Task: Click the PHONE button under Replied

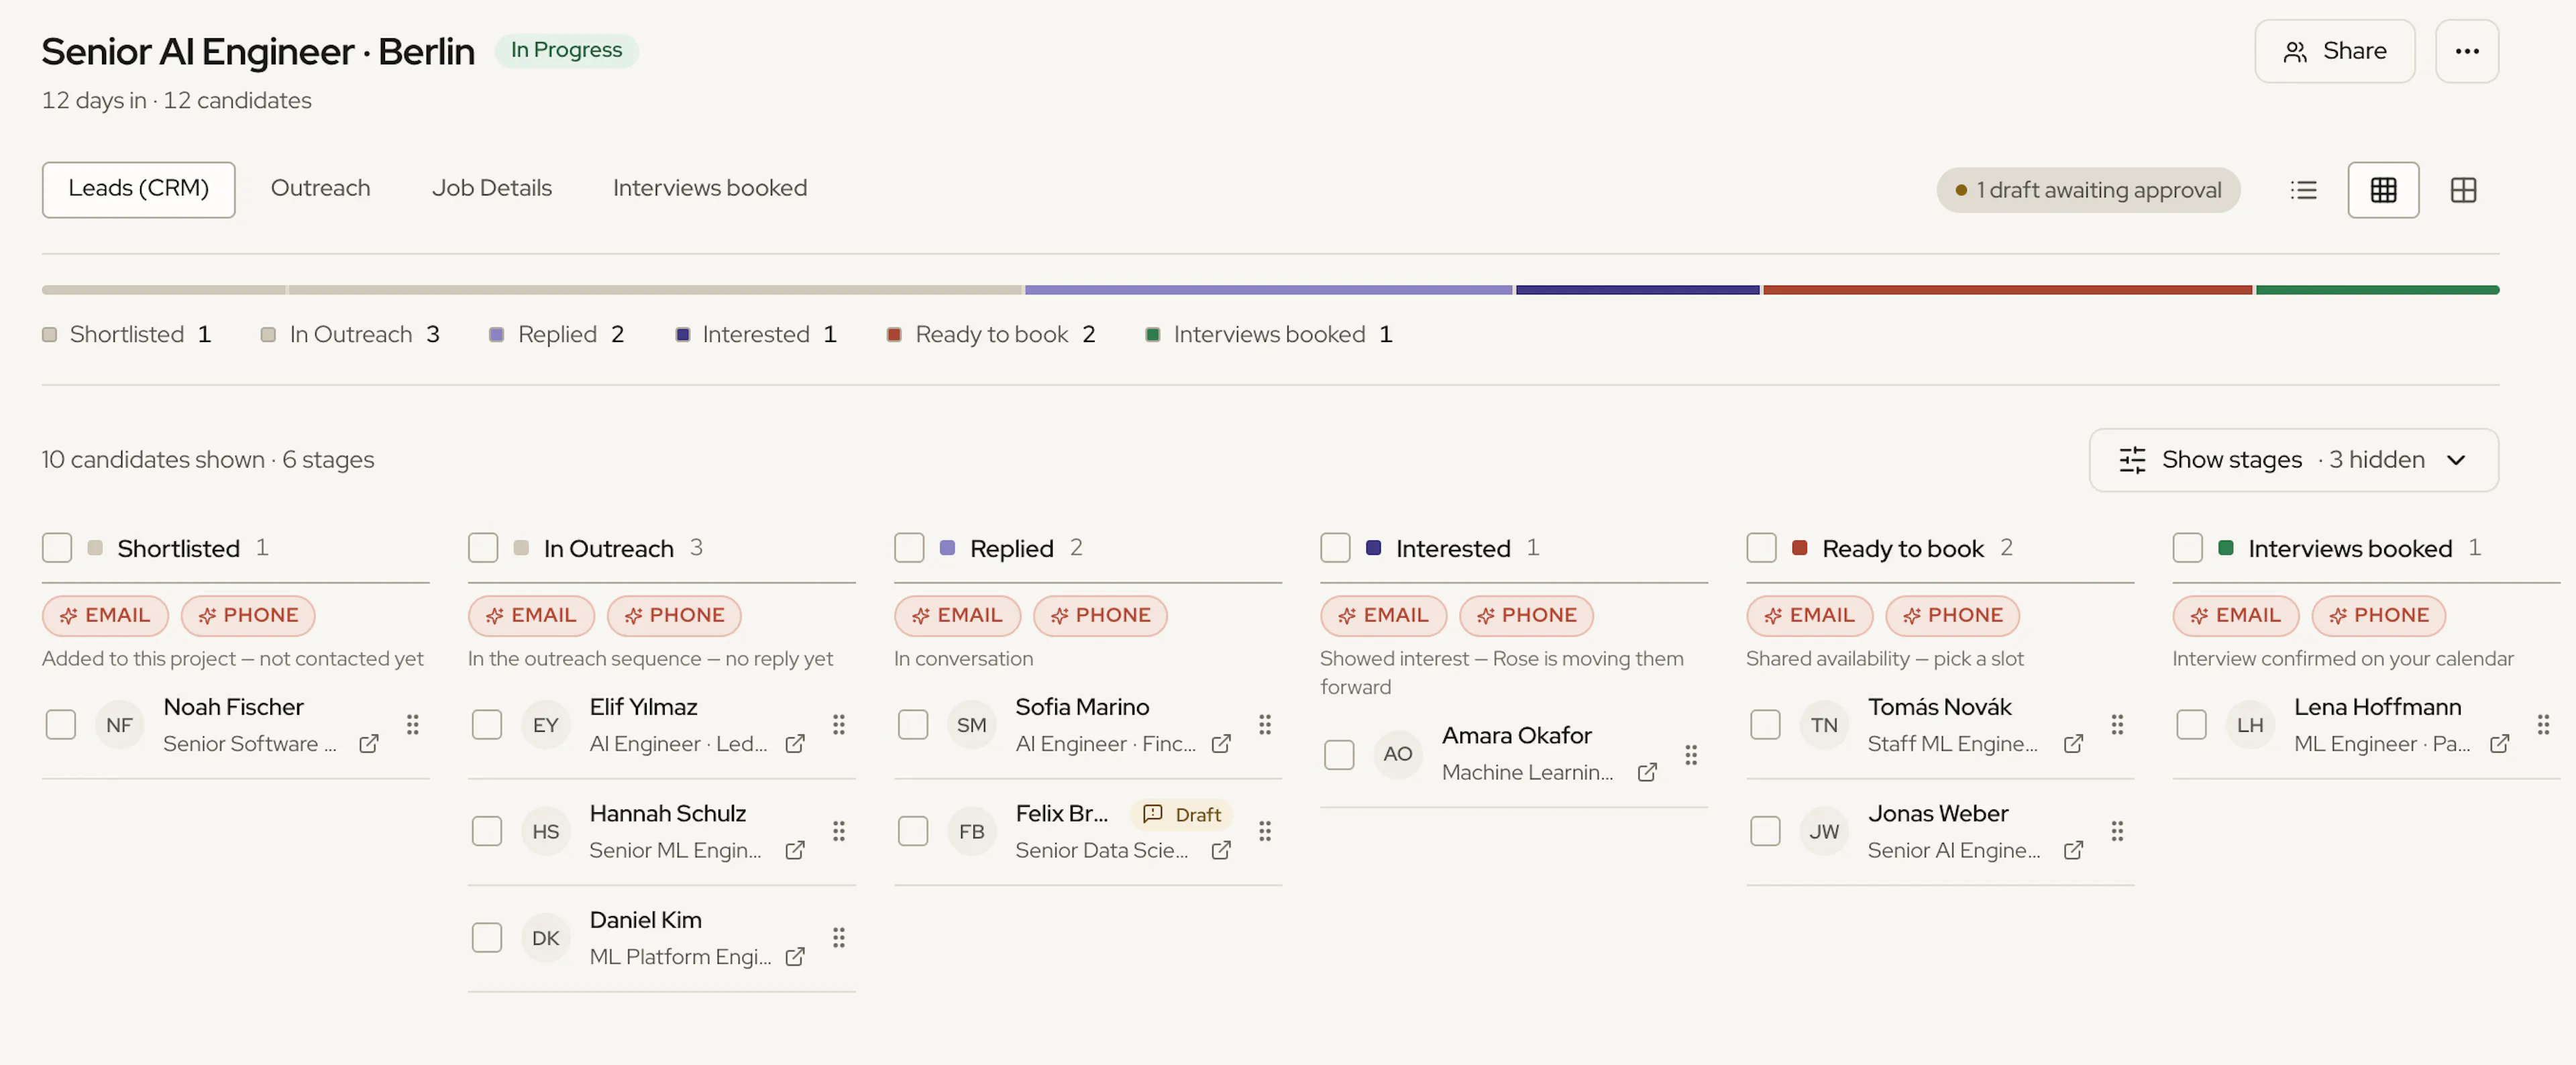Action: [1099, 615]
